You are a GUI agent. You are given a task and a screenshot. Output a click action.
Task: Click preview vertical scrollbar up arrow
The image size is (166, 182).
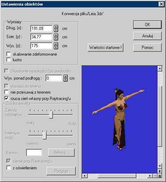pyautogui.click(x=160, y=69)
